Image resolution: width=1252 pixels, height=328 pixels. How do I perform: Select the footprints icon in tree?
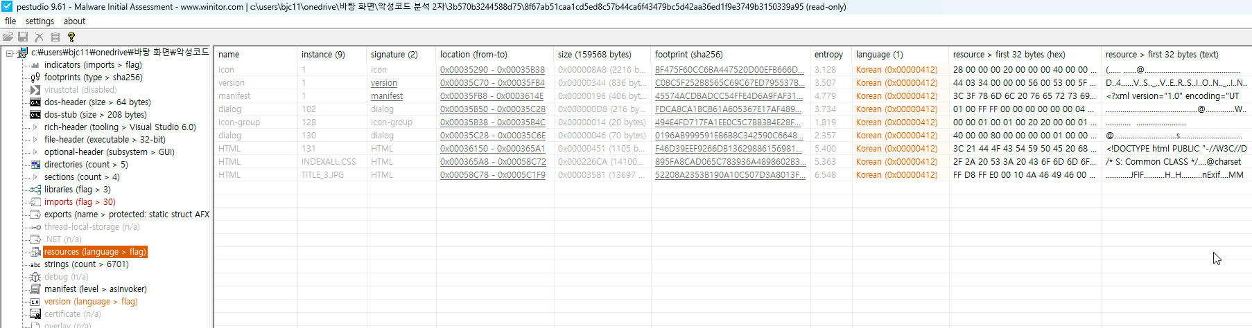point(35,78)
